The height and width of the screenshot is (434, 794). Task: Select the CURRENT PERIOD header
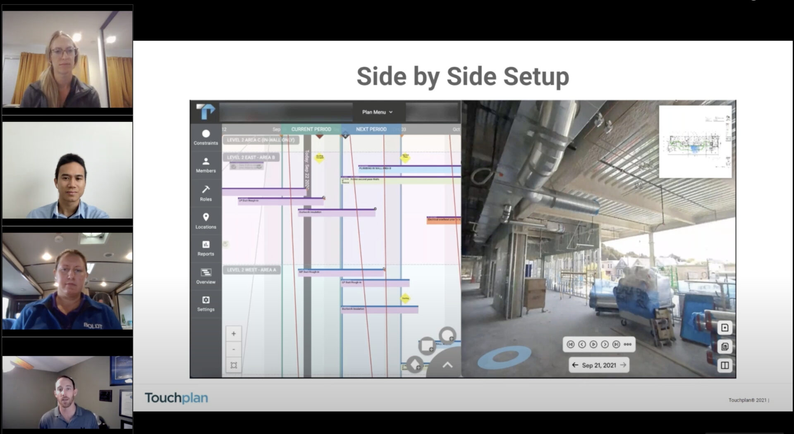coord(311,129)
